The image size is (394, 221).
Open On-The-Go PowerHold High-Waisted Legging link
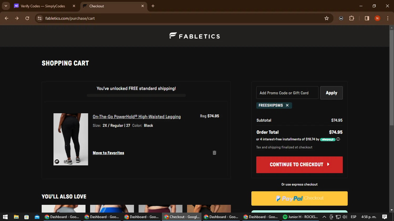137,117
